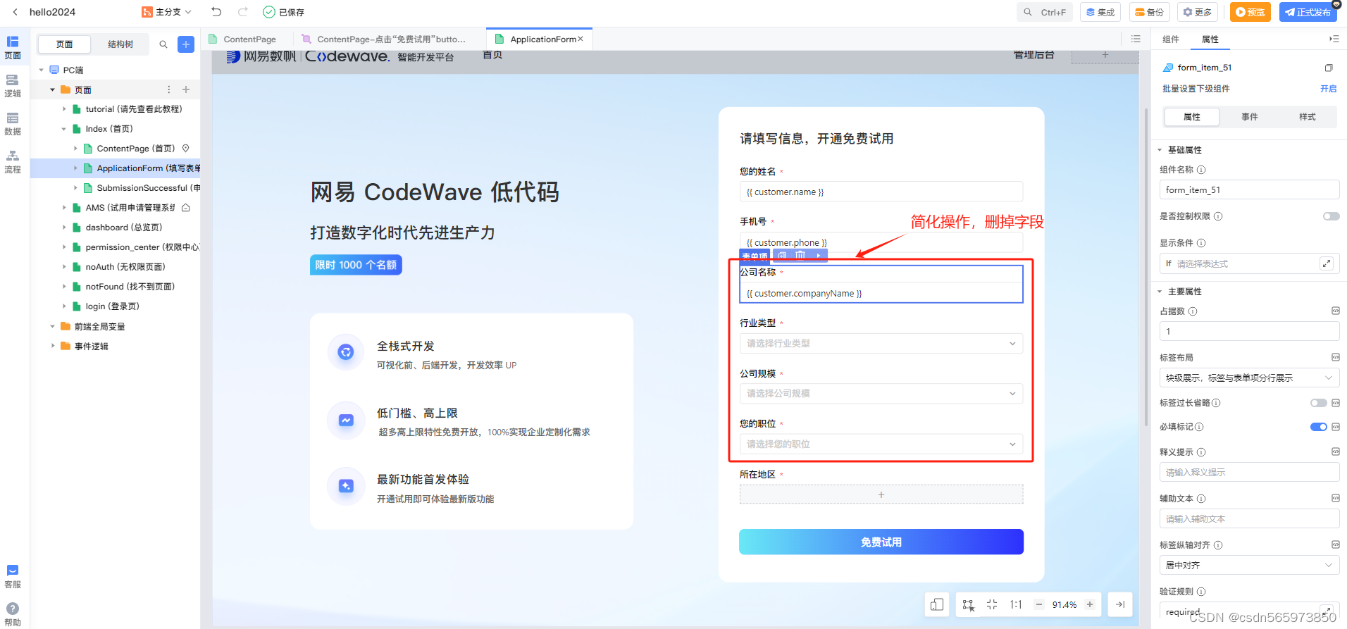
Task: Open the 主分支 branch dropdown
Action: (x=167, y=12)
